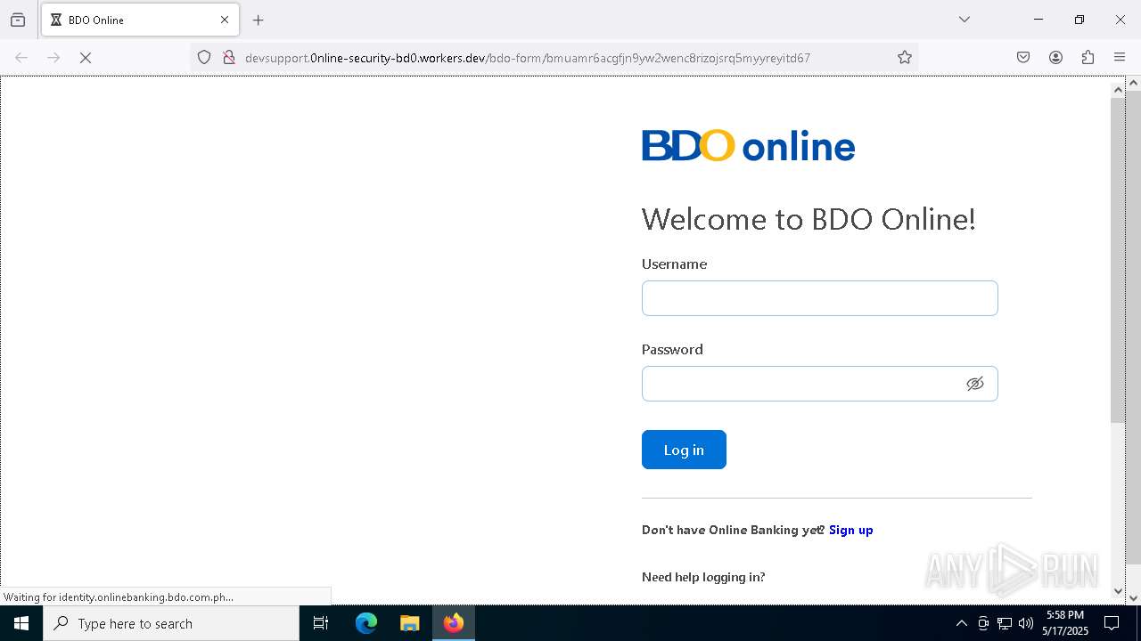This screenshot has height=641, width=1141.
Task: Open Need help logging in link
Action: coord(703,577)
